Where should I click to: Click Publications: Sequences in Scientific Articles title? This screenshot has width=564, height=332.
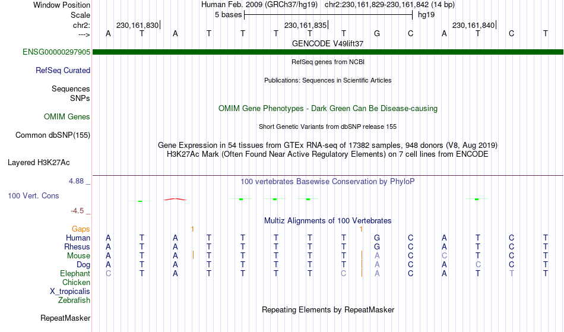click(x=328, y=80)
